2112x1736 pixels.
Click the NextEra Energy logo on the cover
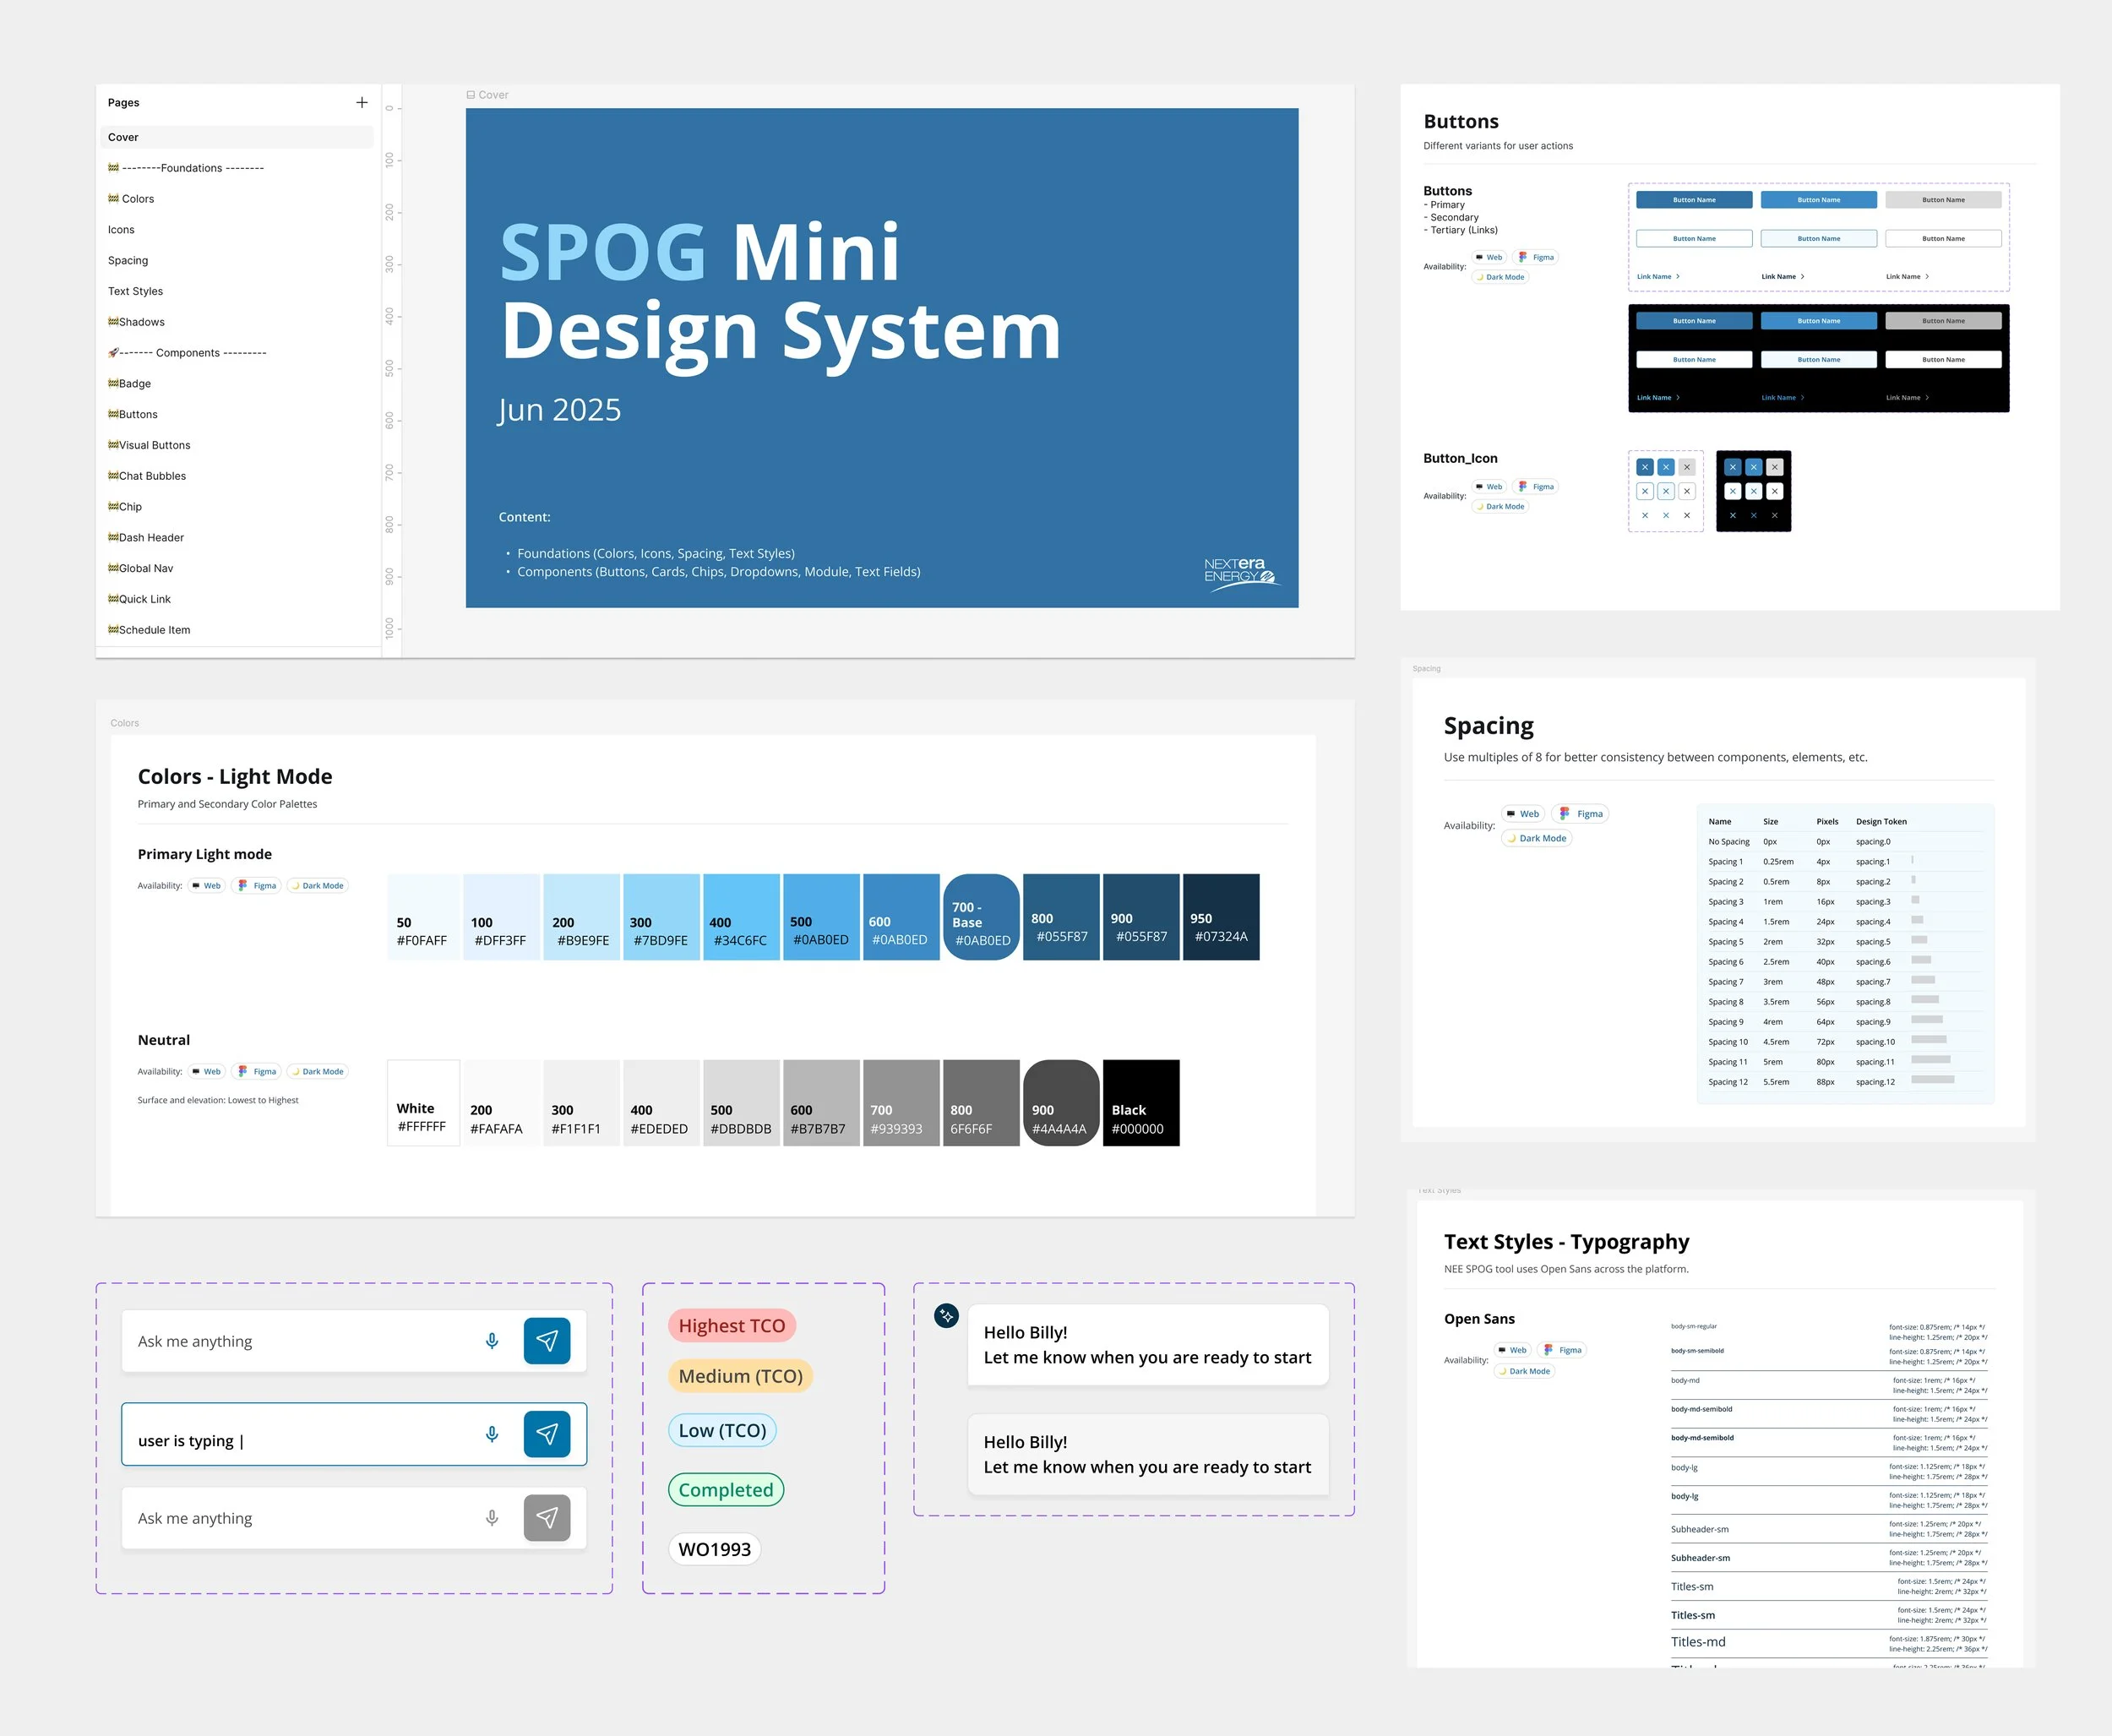1240,574
